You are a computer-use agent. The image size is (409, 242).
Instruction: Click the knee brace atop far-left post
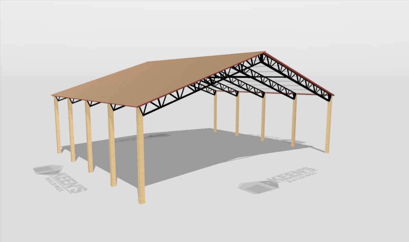pyautogui.click(x=61, y=99)
